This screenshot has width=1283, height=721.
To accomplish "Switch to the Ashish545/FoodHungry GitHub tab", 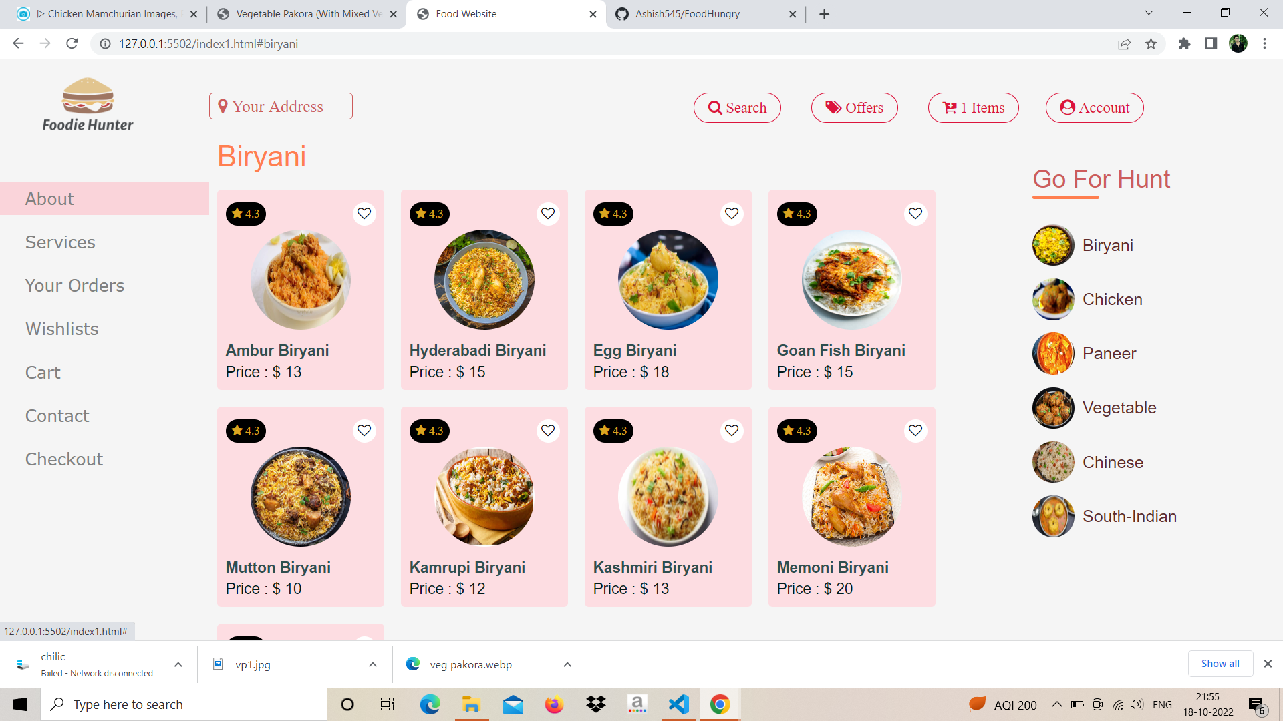I will coord(705,14).
